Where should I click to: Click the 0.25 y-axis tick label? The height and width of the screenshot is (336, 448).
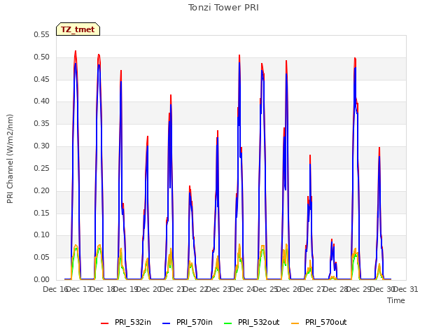[41, 168]
